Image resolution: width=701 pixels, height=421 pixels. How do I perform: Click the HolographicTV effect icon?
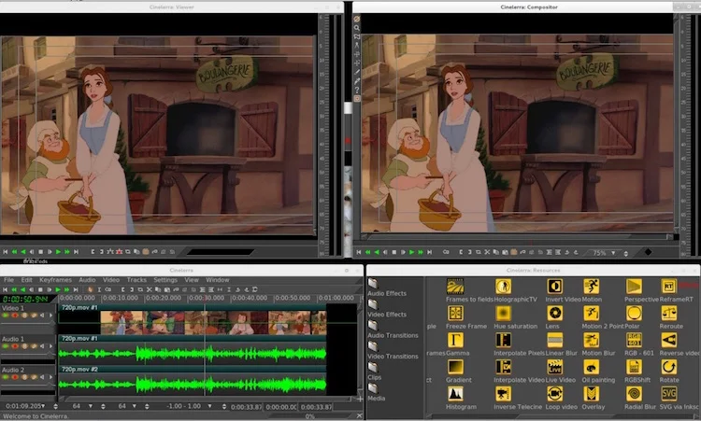click(x=503, y=287)
